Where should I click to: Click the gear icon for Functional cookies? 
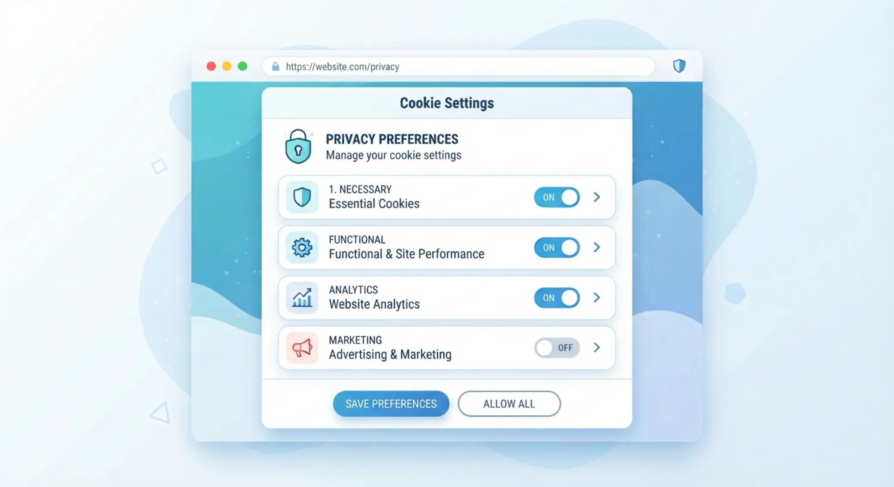pos(302,247)
